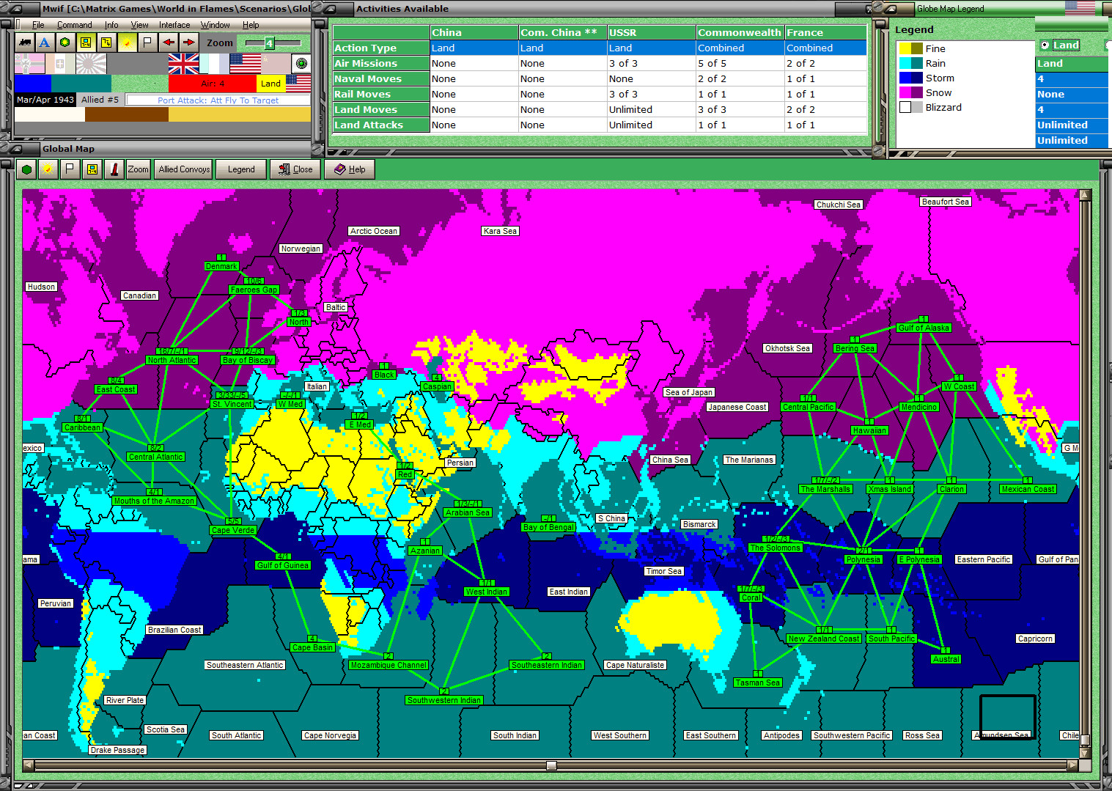Open the View menu
1112x791 pixels.
pyautogui.click(x=139, y=25)
